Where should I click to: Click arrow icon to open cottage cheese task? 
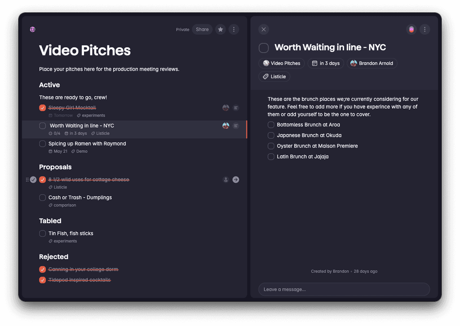pyautogui.click(x=235, y=179)
